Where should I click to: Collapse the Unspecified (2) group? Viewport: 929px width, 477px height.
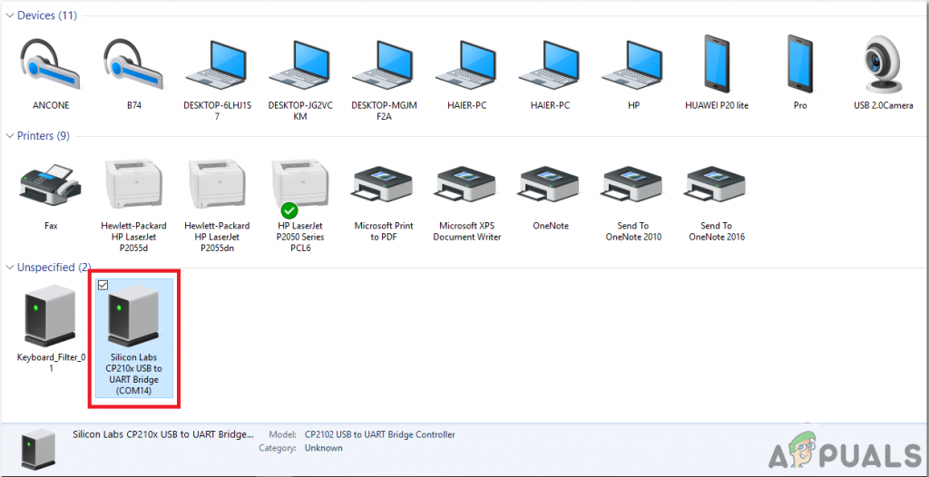tap(10, 268)
